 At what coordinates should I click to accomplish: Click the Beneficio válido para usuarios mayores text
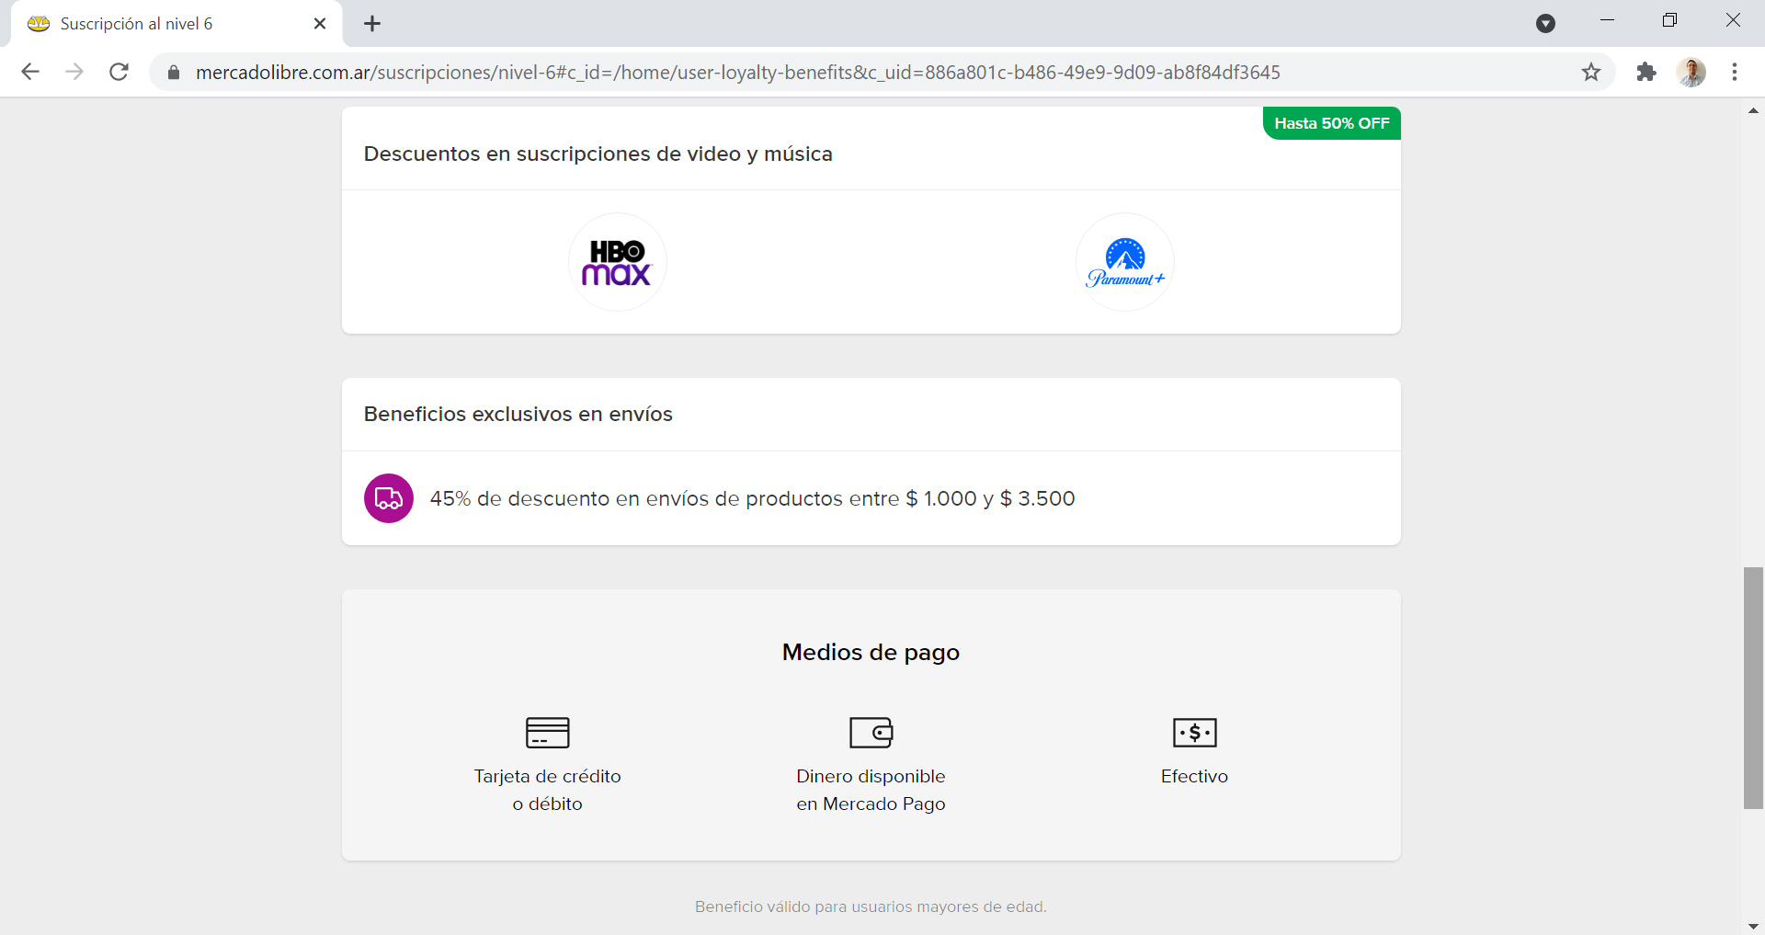coord(871,906)
